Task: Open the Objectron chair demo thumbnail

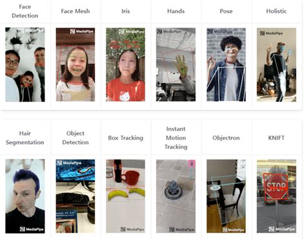Action: 226,196
